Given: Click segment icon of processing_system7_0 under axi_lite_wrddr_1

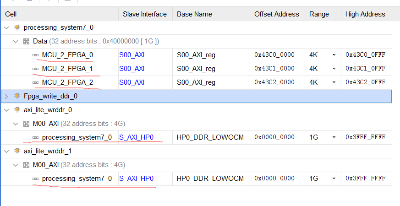Looking at the screenshot, I should [35, 179].
